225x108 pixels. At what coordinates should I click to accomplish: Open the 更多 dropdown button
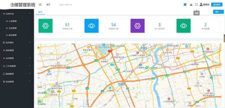(x=218, y=12)
